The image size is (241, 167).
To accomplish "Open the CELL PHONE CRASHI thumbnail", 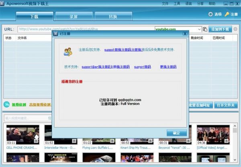I will (23, 134).
